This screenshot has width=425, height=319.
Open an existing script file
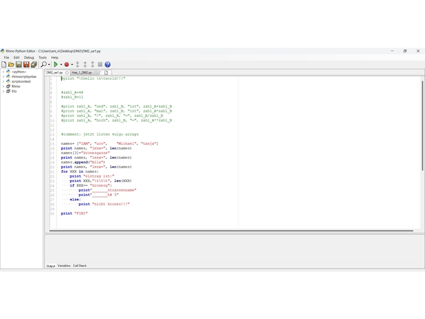[x=11, y=64]
